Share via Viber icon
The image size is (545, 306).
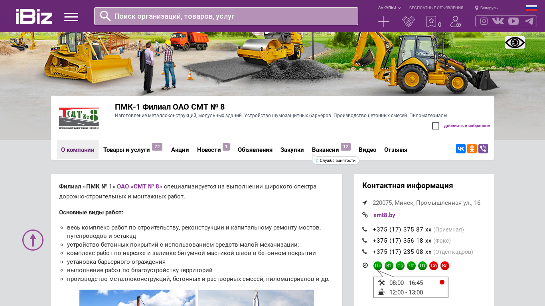pyautogui.click(x=483, y=149)
